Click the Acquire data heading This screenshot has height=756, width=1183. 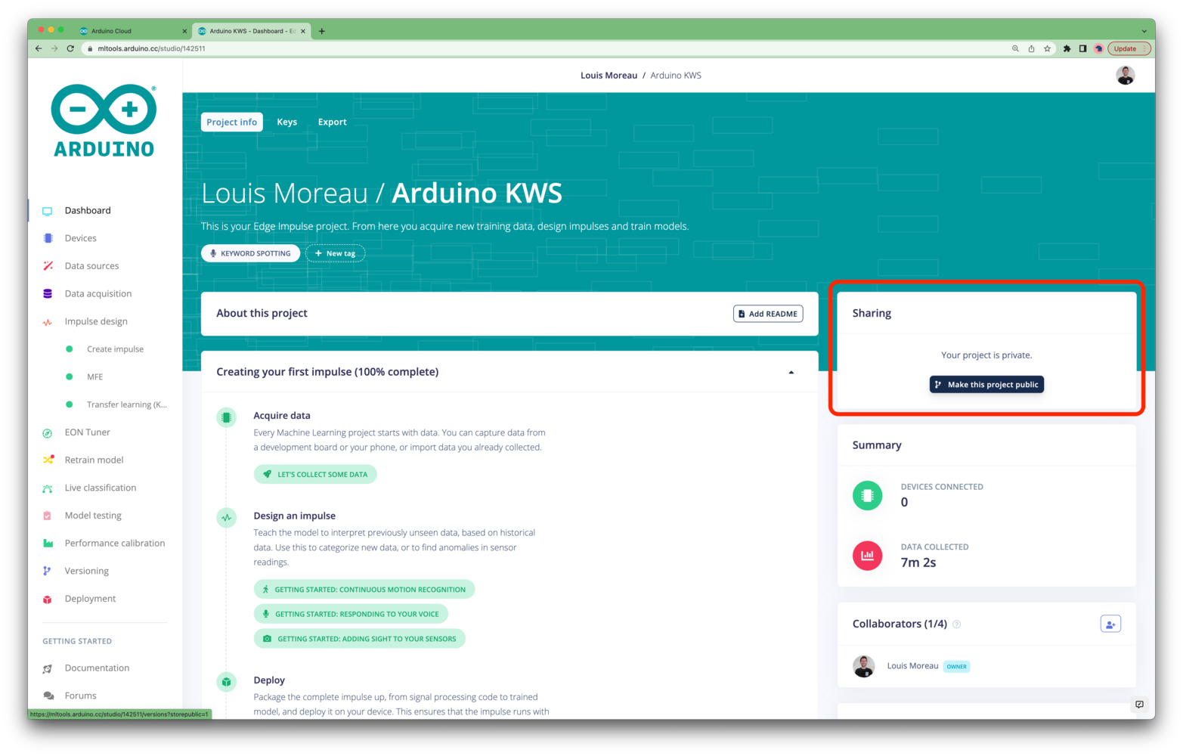(x=282, y=416)
